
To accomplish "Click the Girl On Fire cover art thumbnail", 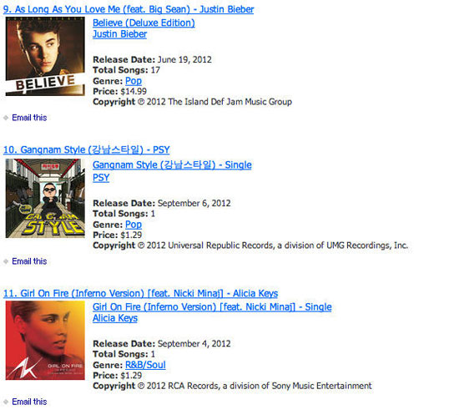I will point(45,341).
